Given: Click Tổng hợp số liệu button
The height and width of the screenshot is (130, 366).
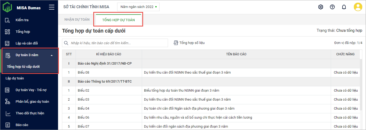Looking at the screenshot, I should 189,43.
